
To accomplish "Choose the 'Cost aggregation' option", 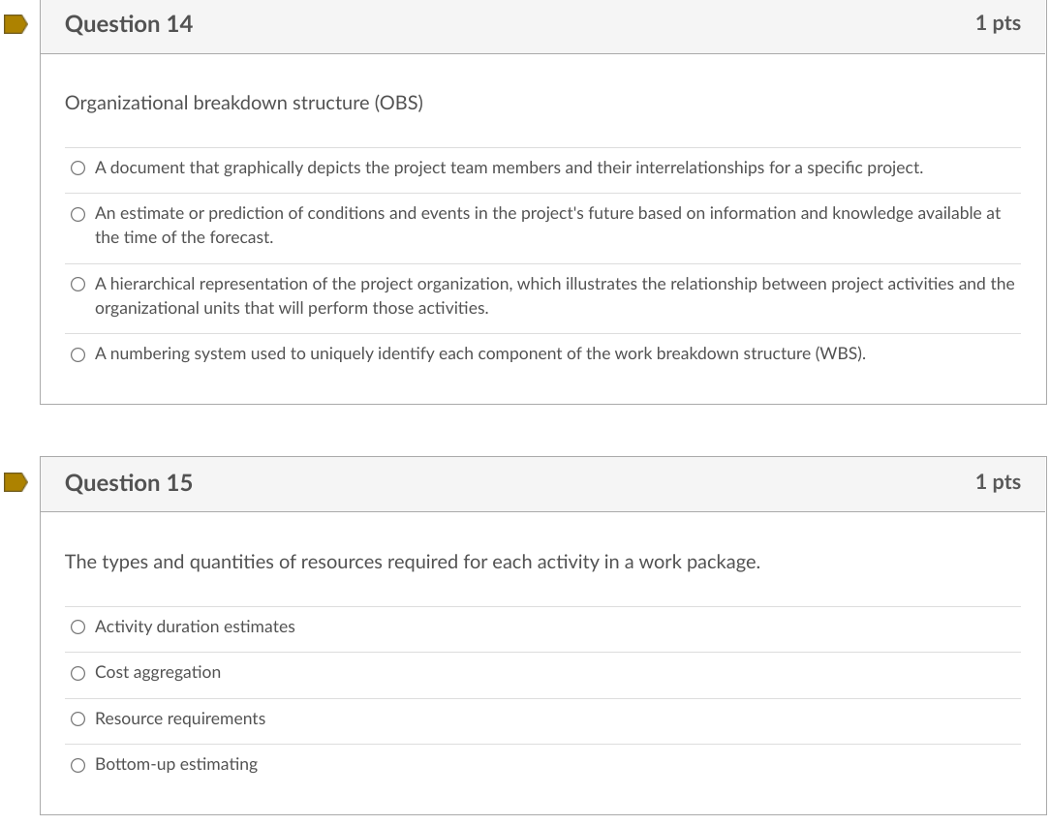I will coord(77,673).
